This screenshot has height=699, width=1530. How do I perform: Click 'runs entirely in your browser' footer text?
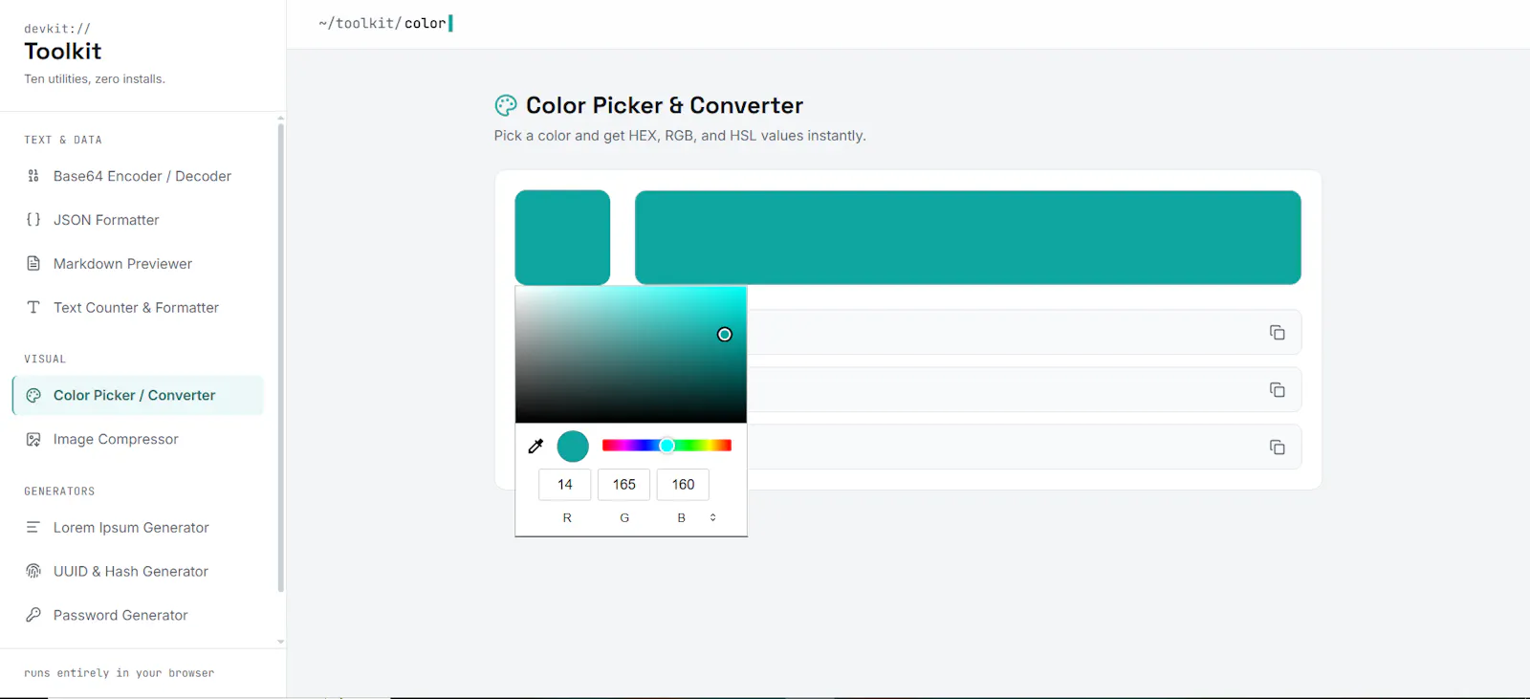pos(120,673)
